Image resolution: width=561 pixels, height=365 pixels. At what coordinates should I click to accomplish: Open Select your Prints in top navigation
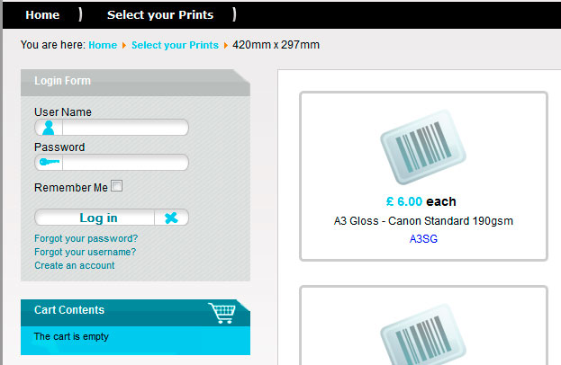click(x=160, y=15)
